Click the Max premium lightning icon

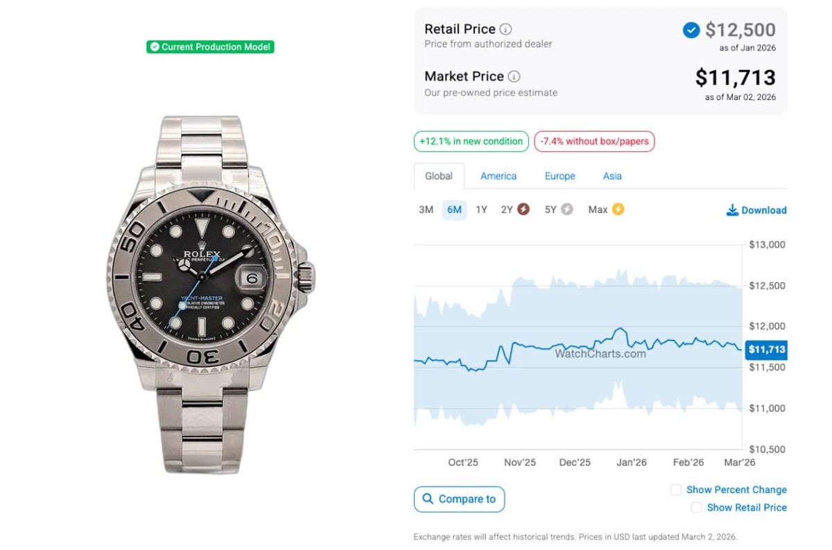point(618,209)
